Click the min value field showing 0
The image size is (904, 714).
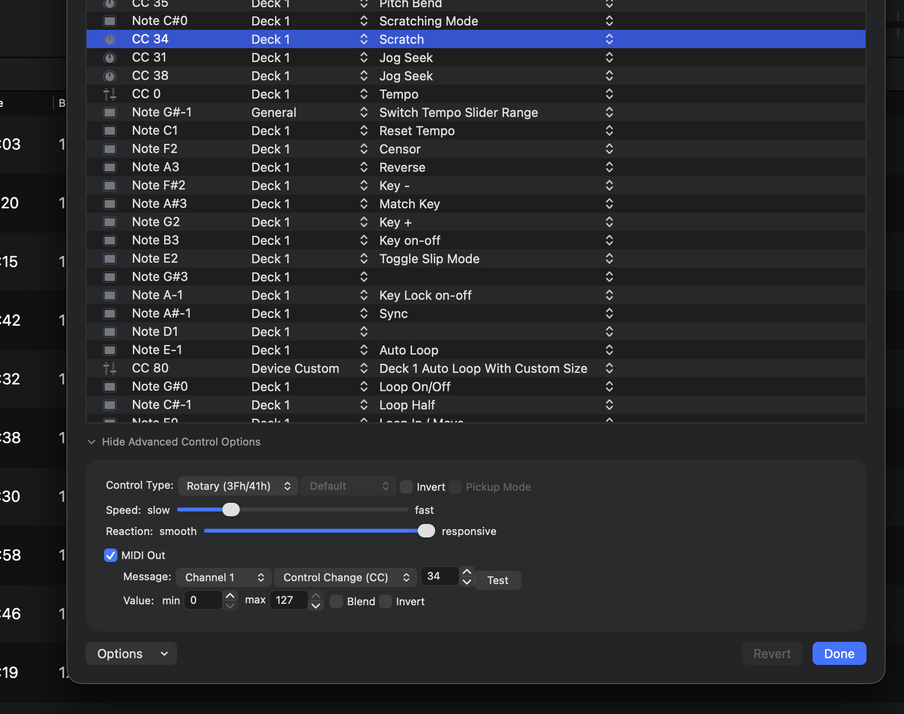203,600
